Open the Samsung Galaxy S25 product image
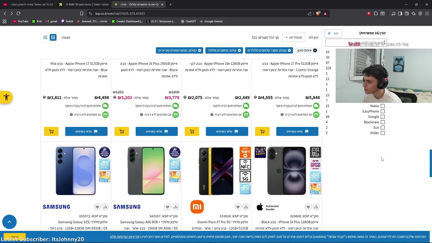The width and height of the screenshot is (432, 243). pos(76,171)
